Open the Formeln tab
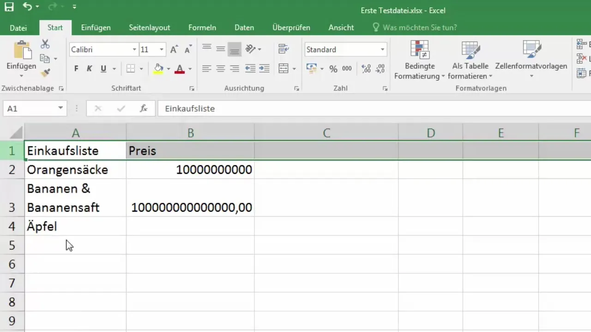Screen dimensions: 591x332 tap(202, 28)
